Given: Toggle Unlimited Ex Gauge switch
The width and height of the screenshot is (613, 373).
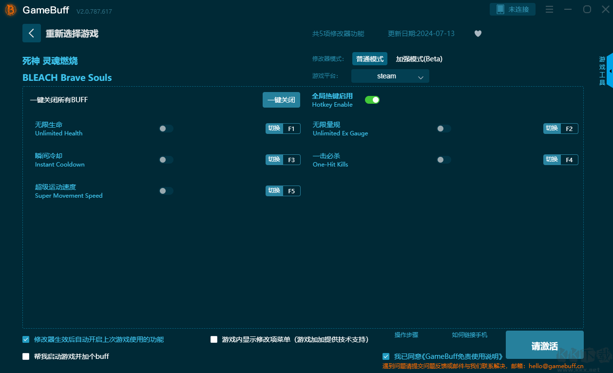Looking at the screenshot, I should click(x=444, y=129).
